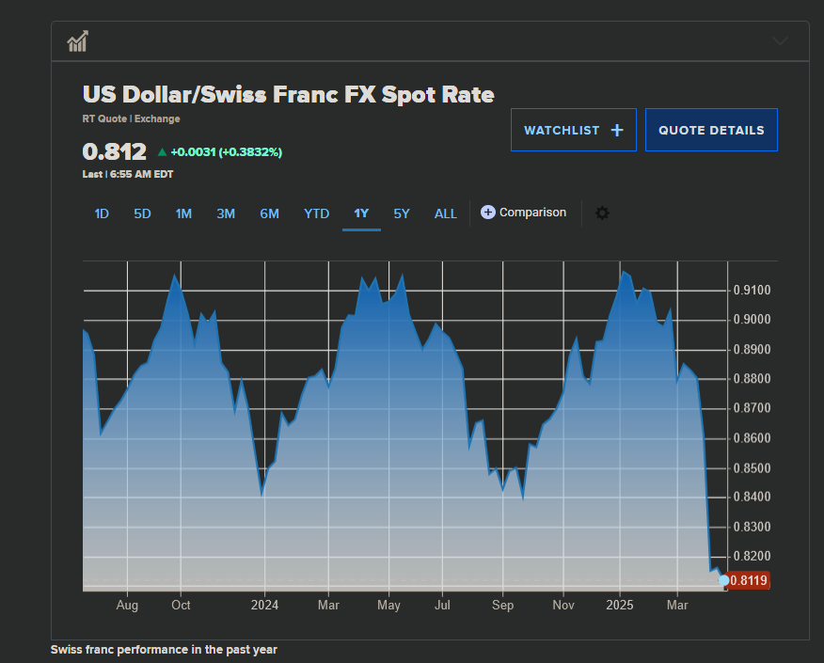
Task: Select the 1M time range
Action: click(x=183, y=213)
